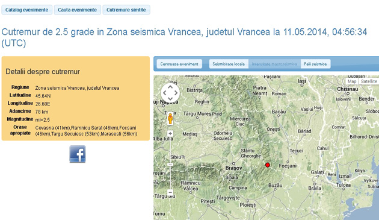Switch map to Satellite view

pos(369,81)
